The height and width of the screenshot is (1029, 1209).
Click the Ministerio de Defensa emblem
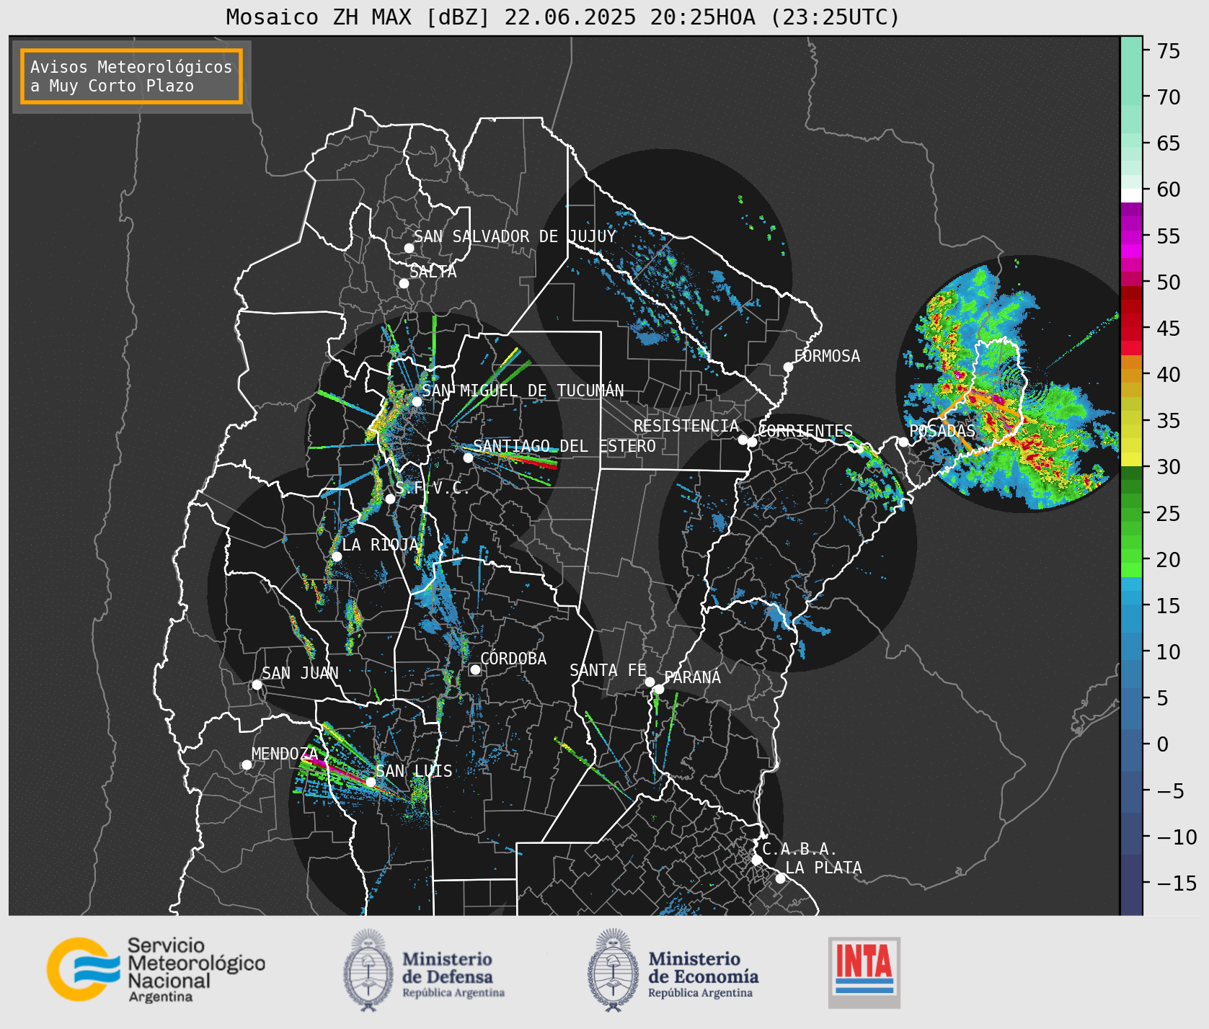pos(368,970)
